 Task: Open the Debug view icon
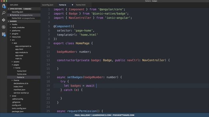tap(4, 27)
